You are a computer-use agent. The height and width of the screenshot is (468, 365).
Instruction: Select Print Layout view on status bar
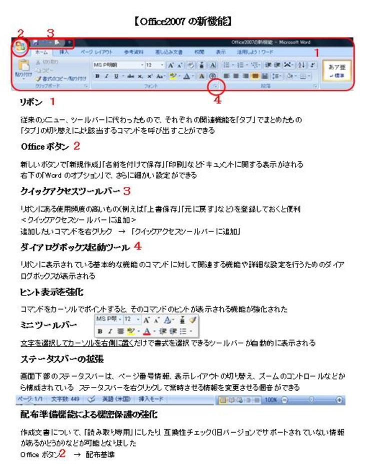coord(223,400)
